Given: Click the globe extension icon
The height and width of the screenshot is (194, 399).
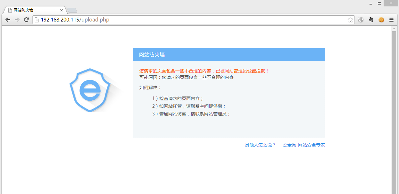Looking at the screenshot, I should click(361, 20).
